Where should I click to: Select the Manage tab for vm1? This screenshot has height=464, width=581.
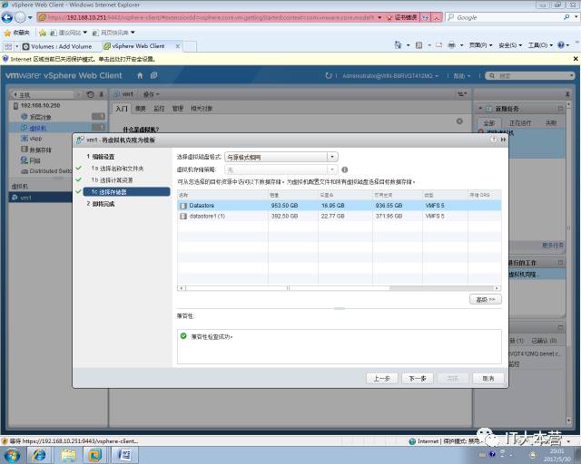[178, 109]
